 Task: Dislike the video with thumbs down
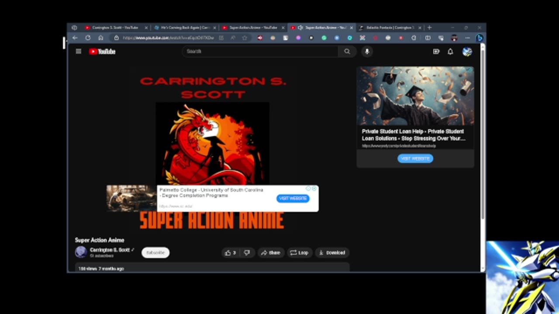247,253
